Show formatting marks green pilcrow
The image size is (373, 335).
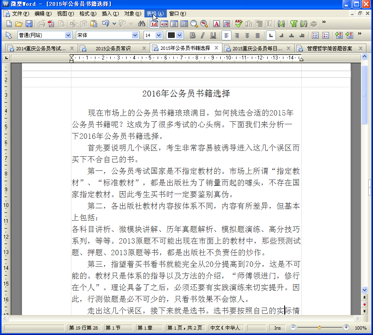294,24
